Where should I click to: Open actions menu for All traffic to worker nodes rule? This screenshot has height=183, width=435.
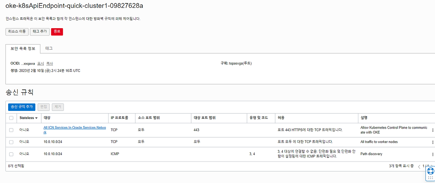coord(433,142)
